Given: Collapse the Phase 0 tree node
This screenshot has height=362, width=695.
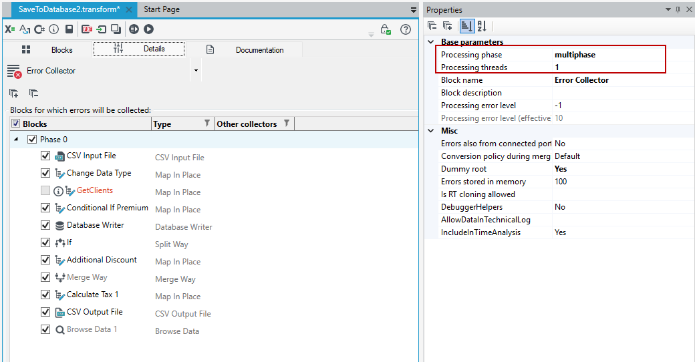Looking at the screenshot, I should (x=17, y=140).
